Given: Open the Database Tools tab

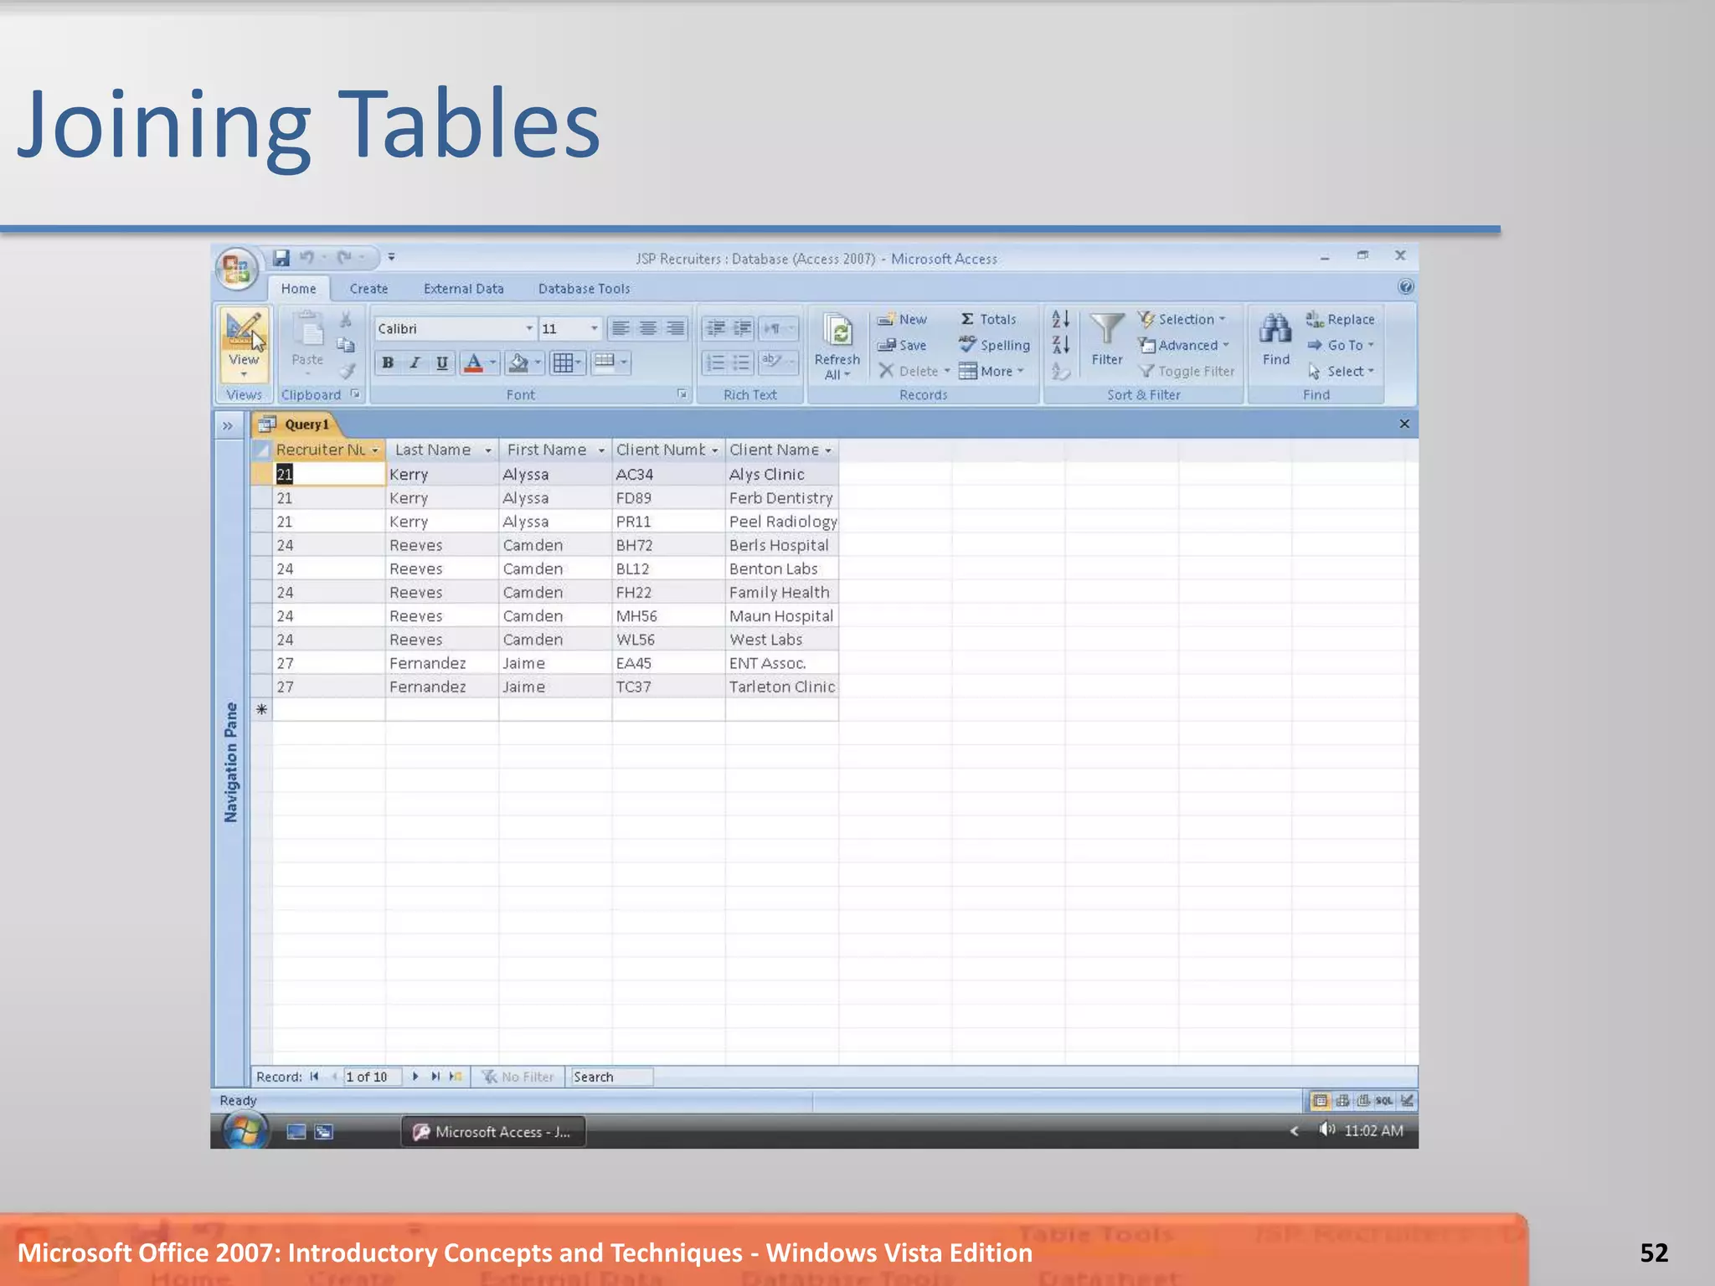Looking at the screenshot, I should coord(584,289).
